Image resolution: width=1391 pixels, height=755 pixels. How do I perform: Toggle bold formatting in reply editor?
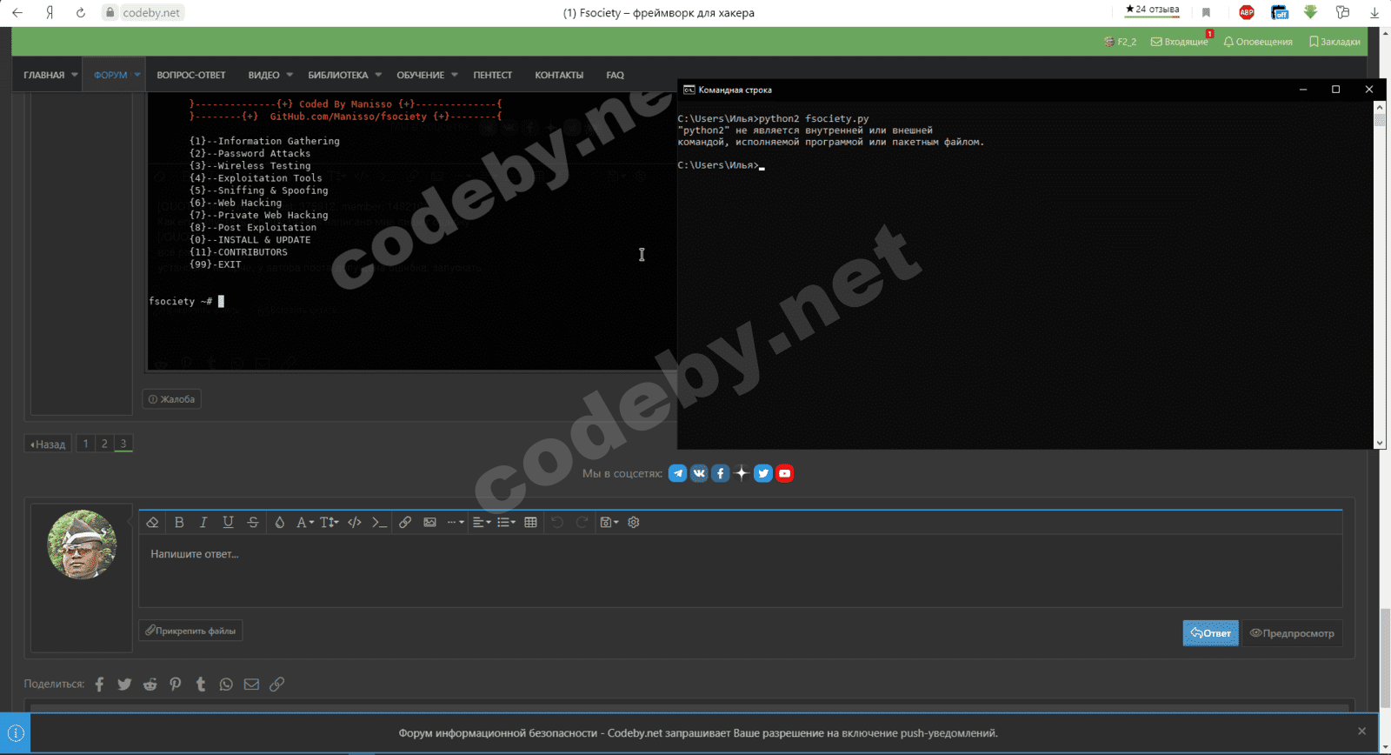tap(179, 522)
